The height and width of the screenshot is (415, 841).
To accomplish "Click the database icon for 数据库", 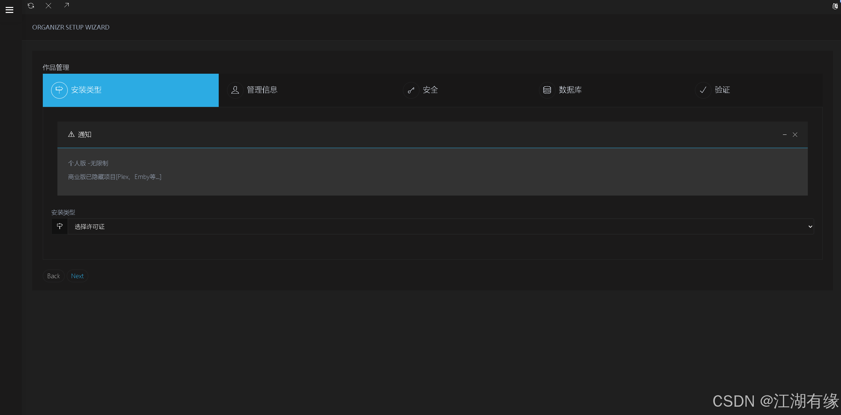I will point(547,90).
